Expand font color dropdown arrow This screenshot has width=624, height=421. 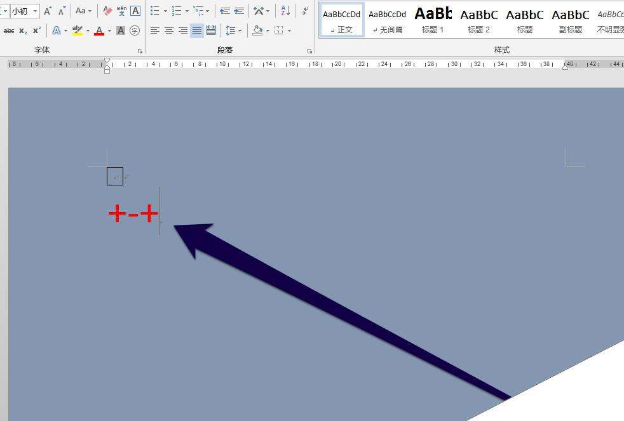(109, 30)
